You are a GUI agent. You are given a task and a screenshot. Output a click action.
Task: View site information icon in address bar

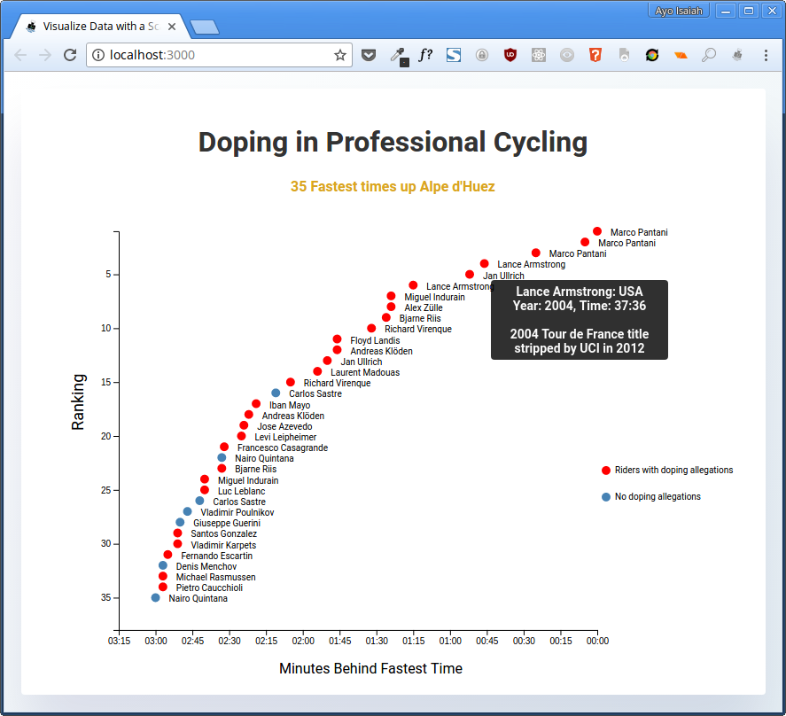(x=98, y=55)
